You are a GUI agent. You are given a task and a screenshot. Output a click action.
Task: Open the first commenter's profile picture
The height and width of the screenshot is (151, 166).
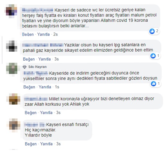(11, 10)
